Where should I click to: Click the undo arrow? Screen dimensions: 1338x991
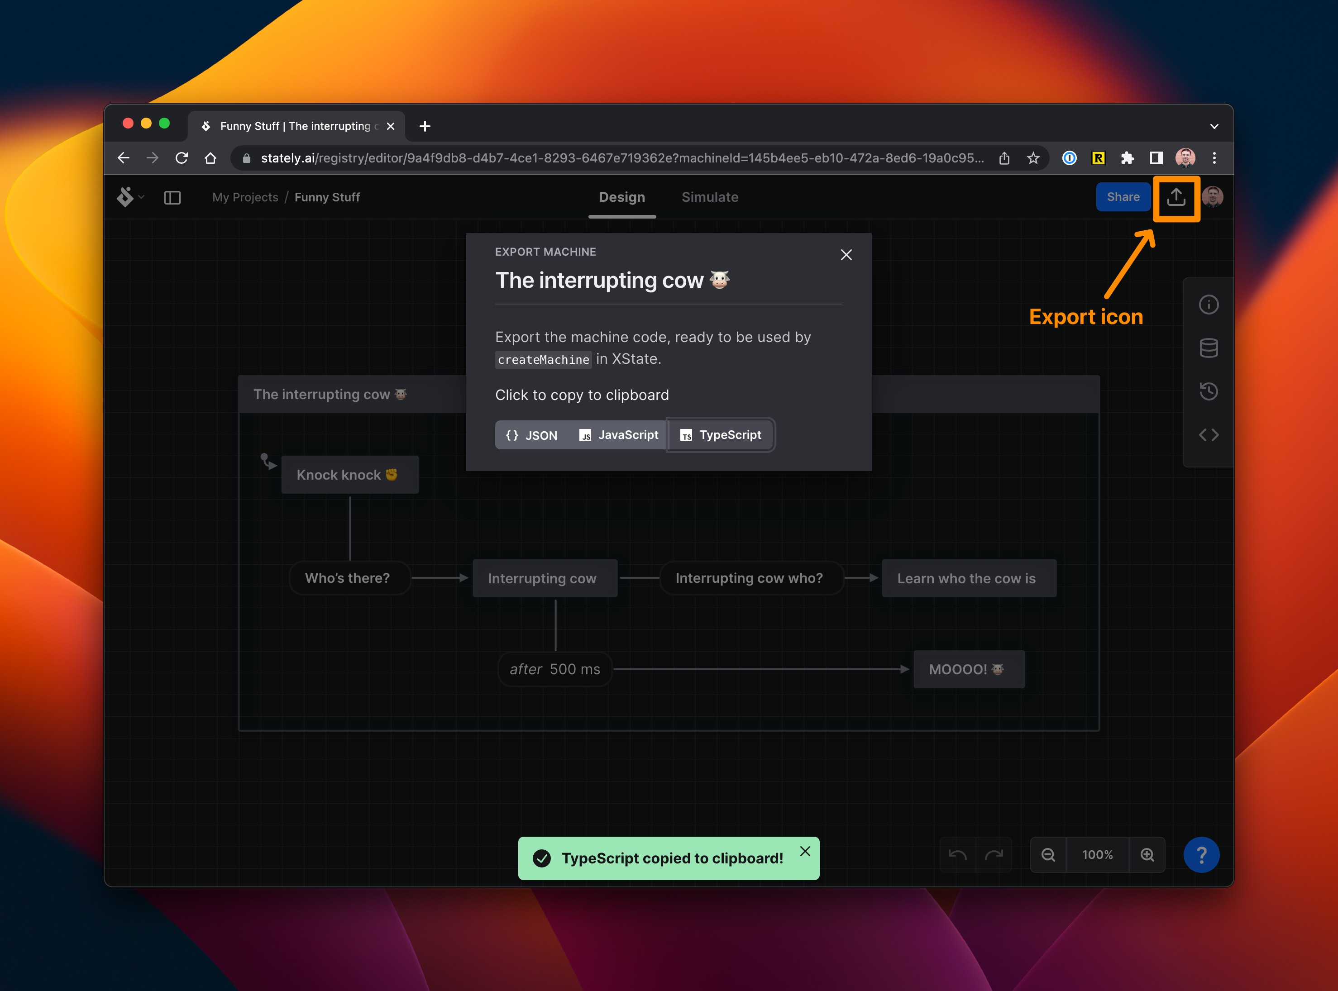[x=958, y=854]
